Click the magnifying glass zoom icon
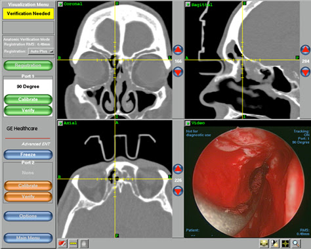The image size is (311, 249). [296, 243]
